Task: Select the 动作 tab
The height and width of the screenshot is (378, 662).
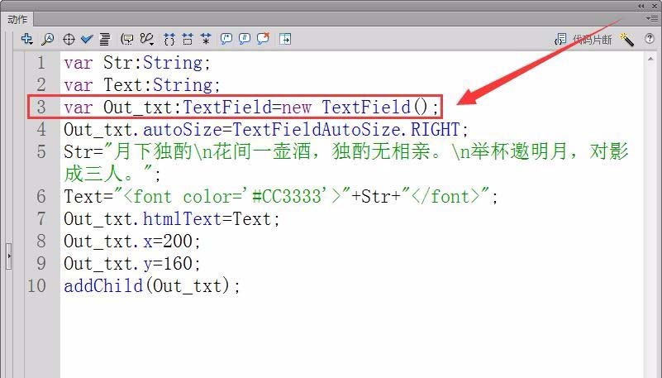Action: 17,19
